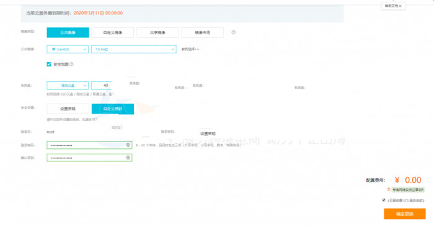
Task: Click the root login name text
Action: (50, 132)
